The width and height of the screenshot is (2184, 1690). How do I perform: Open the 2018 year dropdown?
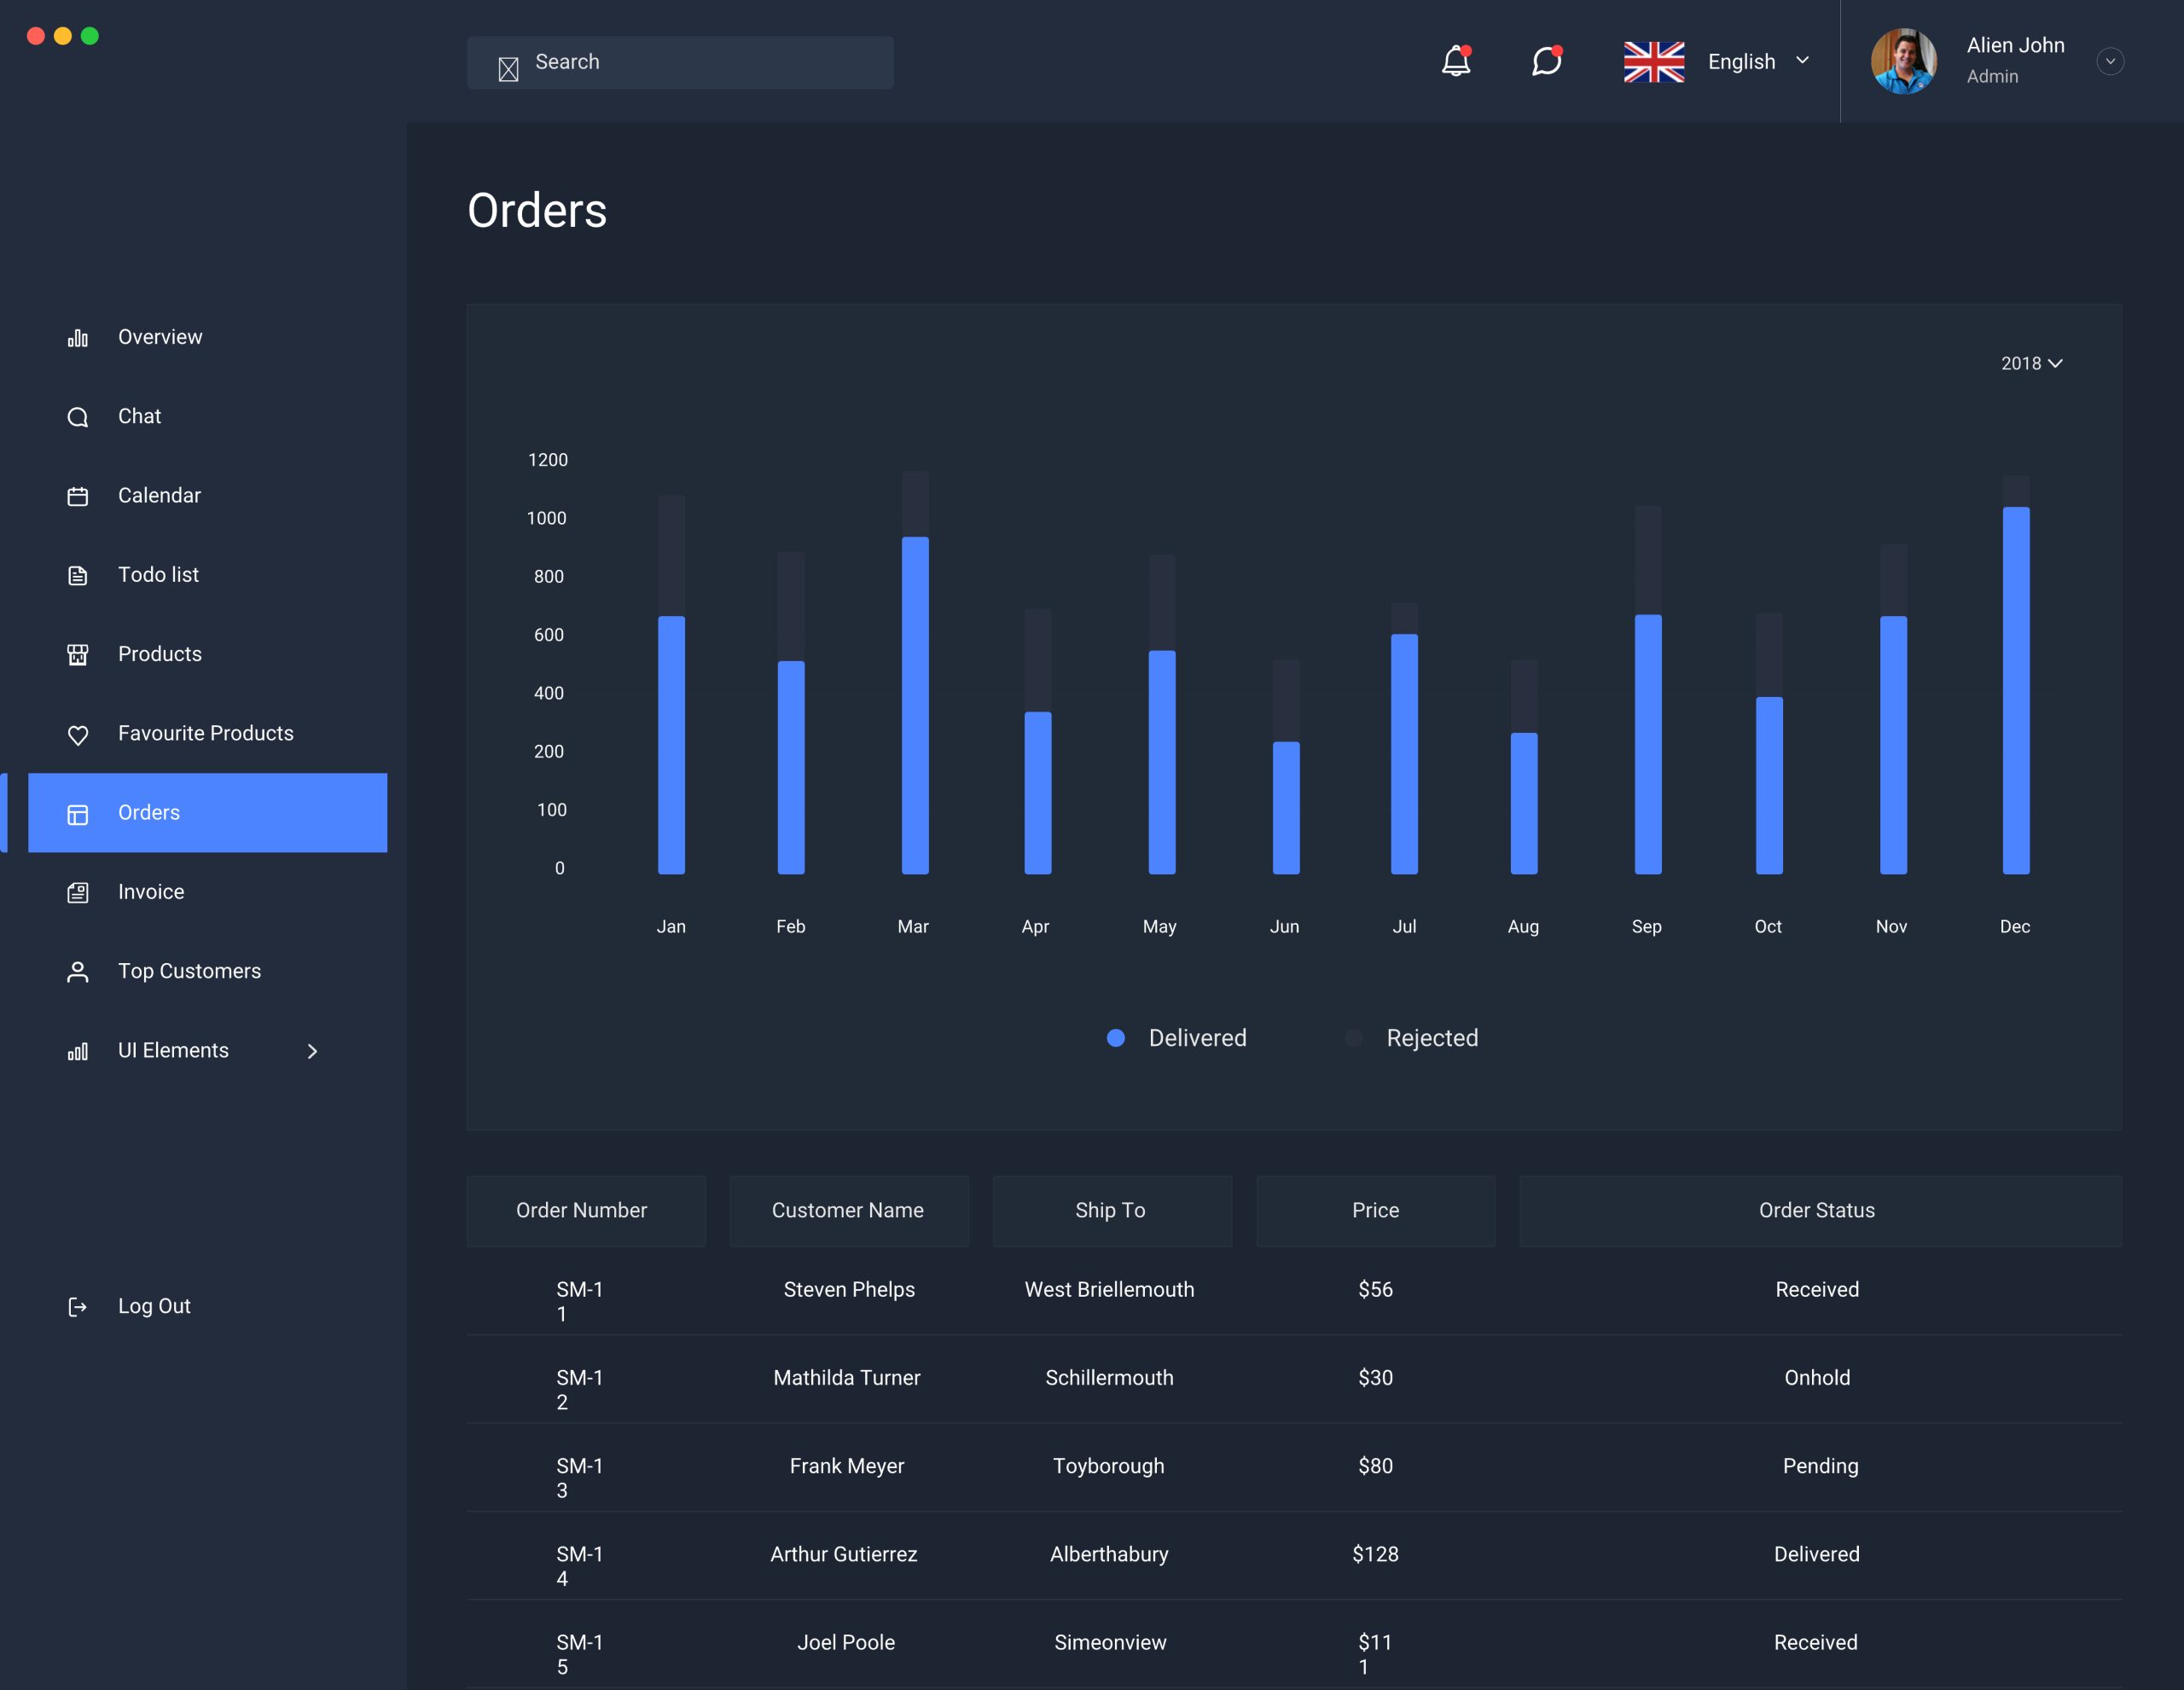click(2031, 364)
